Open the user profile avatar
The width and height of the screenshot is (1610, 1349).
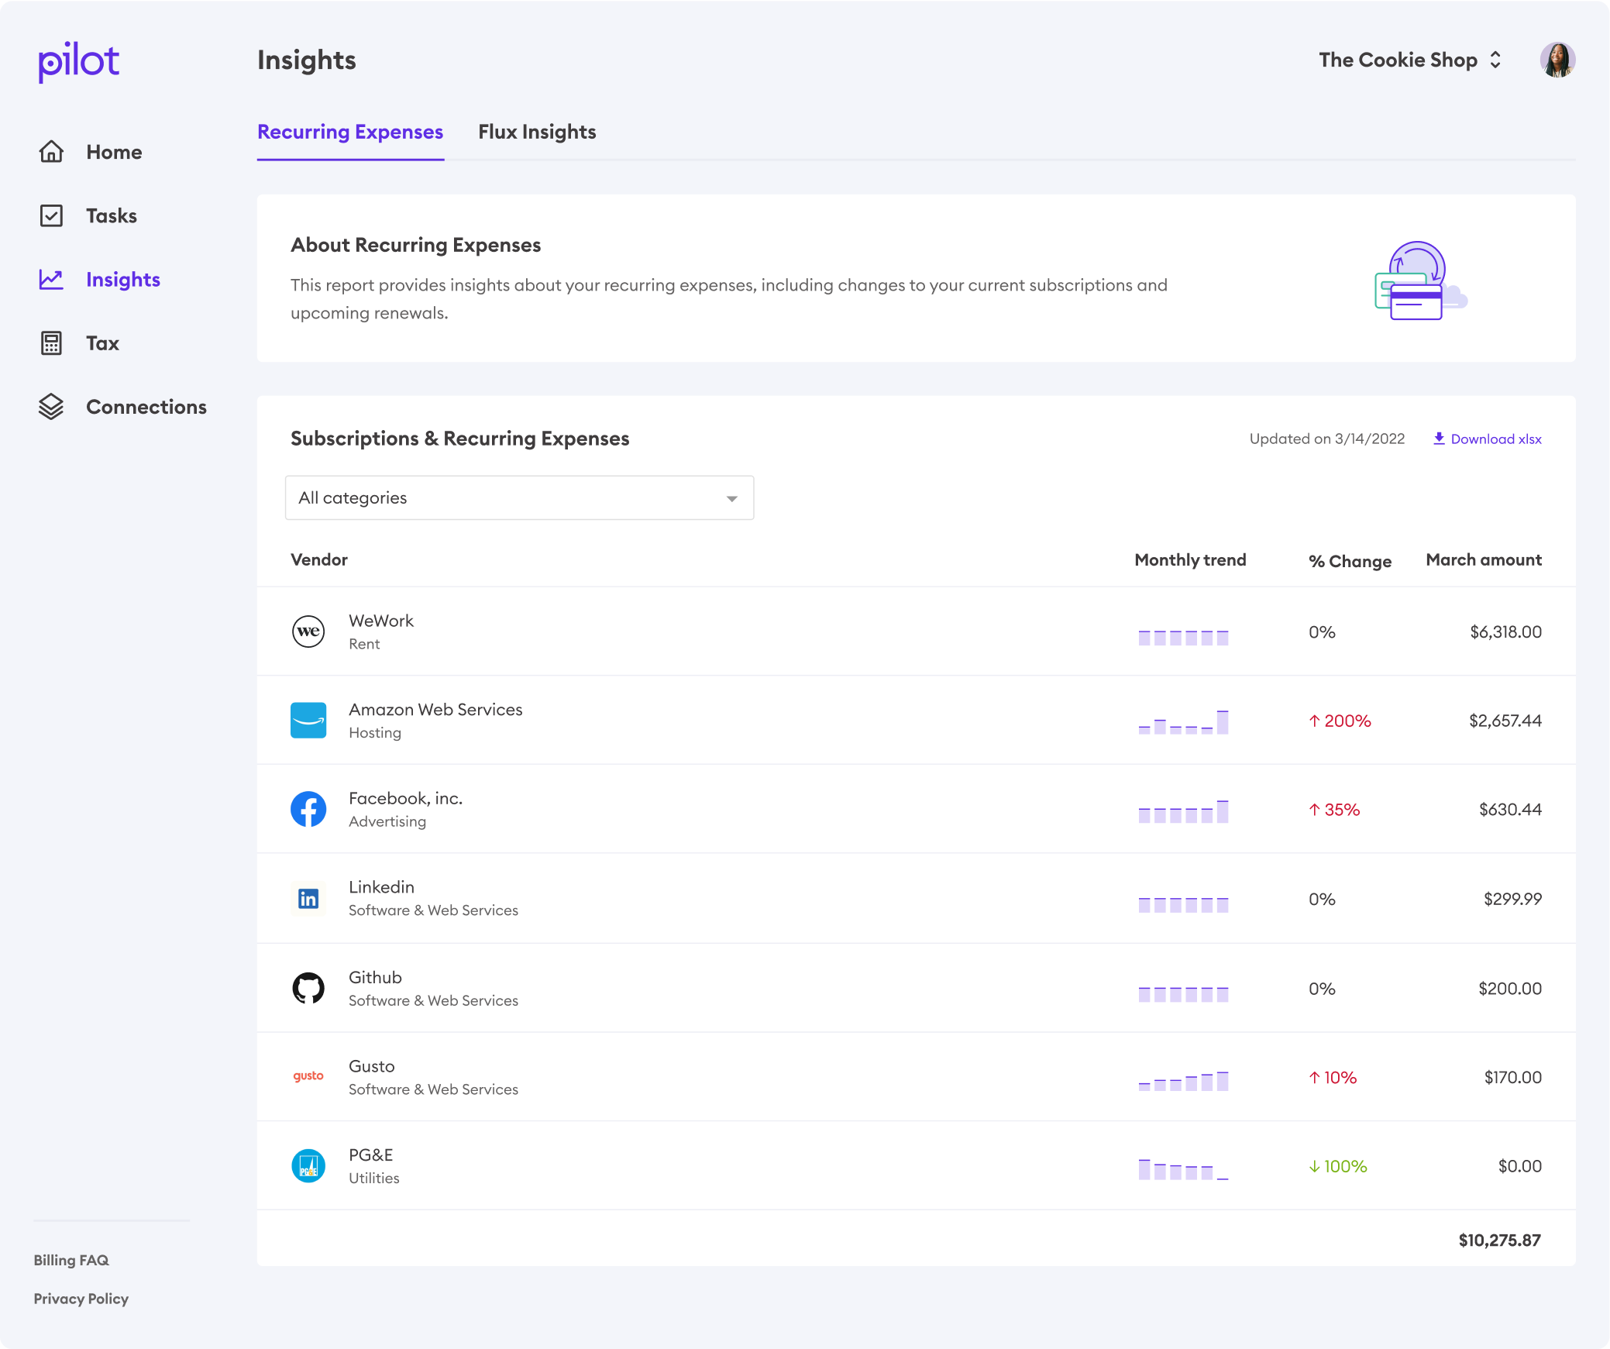(x=1557, y=60)
